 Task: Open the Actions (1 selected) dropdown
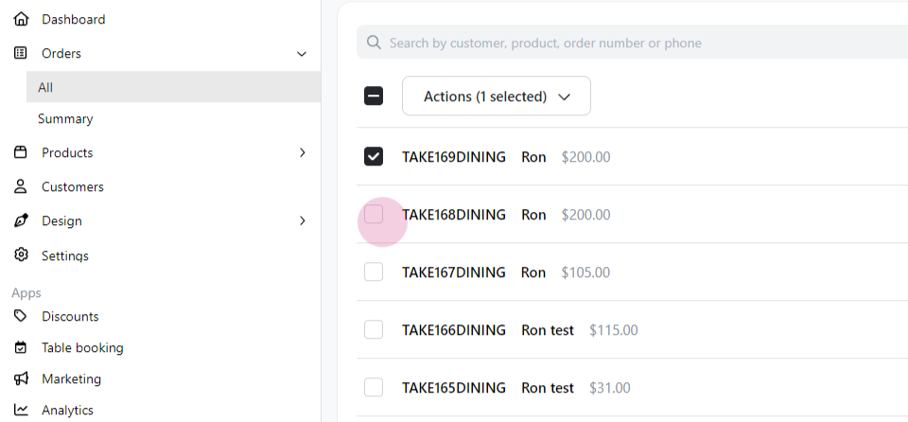(497, 96)
